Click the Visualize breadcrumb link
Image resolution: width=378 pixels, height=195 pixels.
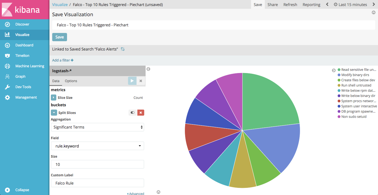point(60,5)
